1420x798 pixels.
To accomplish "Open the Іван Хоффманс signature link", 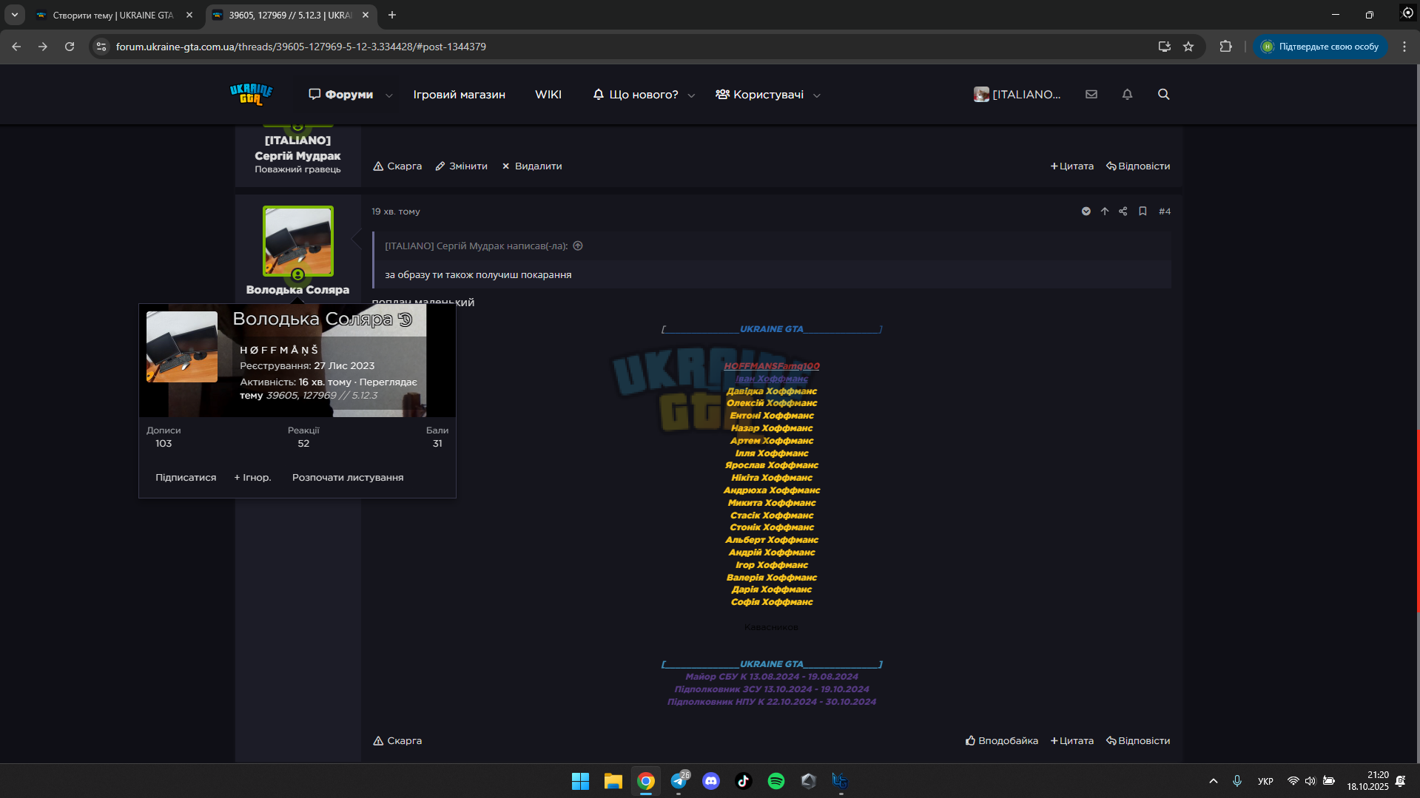I will pos(772,379).
